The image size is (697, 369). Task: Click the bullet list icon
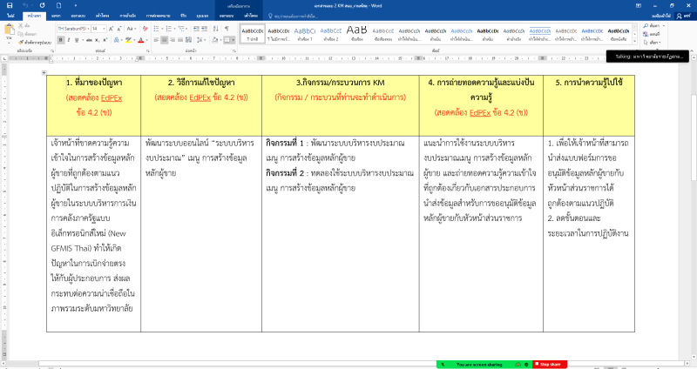click(x=157, y=29)
